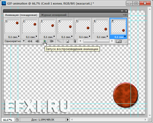Open document status bar arrow menu
The width and height of the screenshot is (153, 123).
(68, 120)
